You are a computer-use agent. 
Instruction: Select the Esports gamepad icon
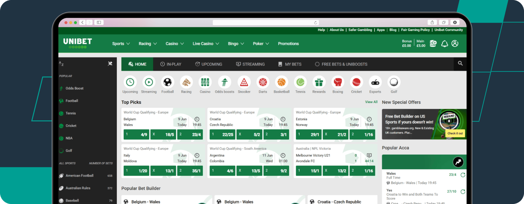point(375,82)
